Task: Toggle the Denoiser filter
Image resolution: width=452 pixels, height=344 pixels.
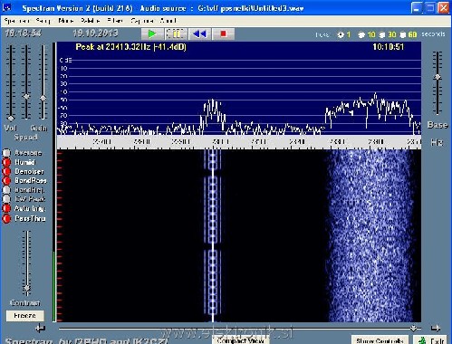Action: pyautogui.click(x=6, y=172)
